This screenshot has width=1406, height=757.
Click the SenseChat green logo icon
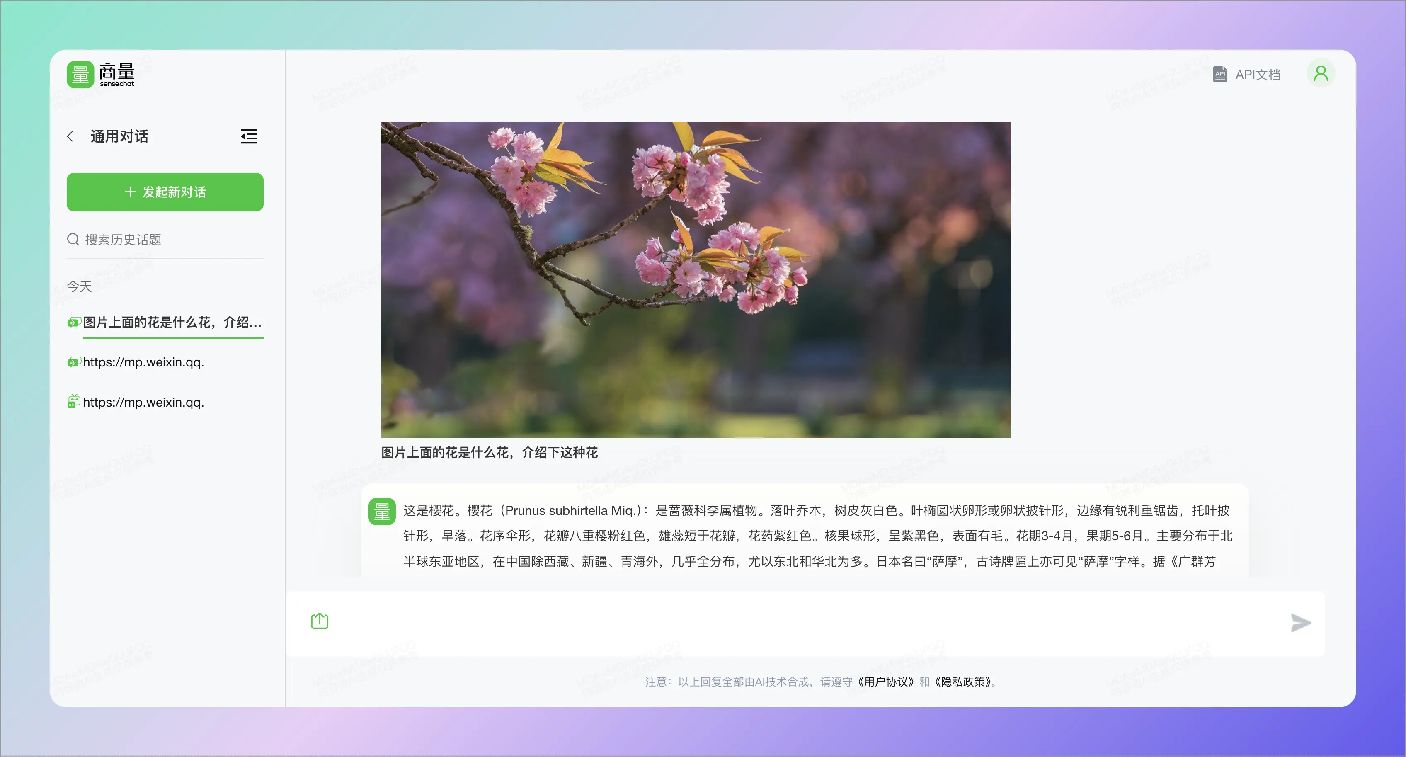80,75
